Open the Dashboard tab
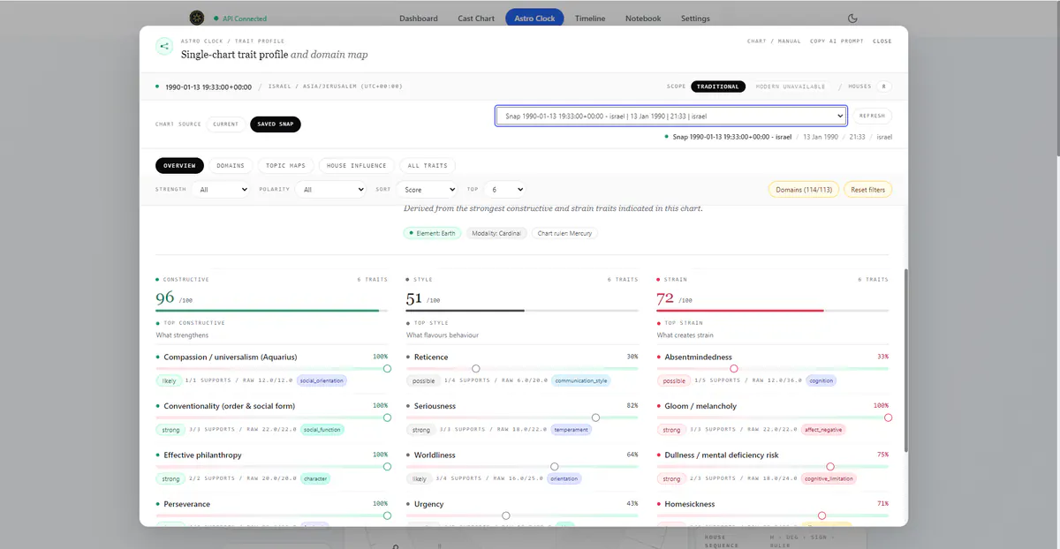1060x549 pixels. [419, 18]
